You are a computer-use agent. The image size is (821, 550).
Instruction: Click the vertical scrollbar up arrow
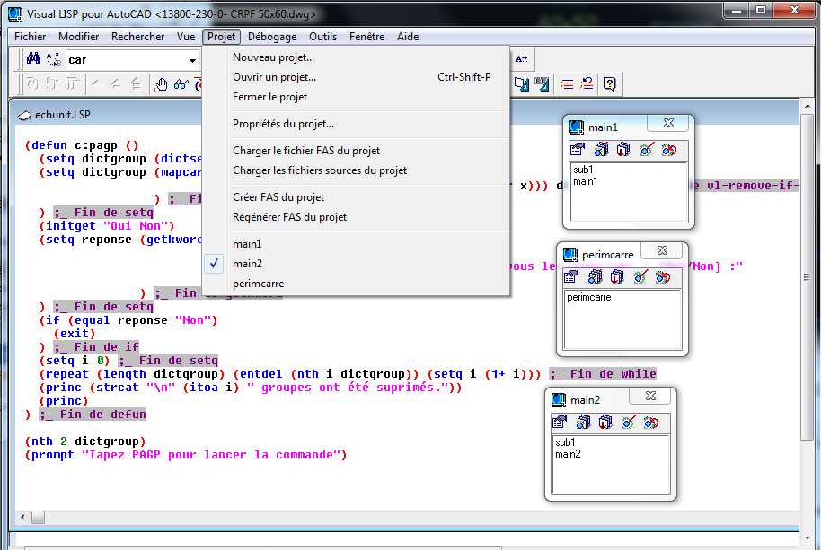[808, 106]
